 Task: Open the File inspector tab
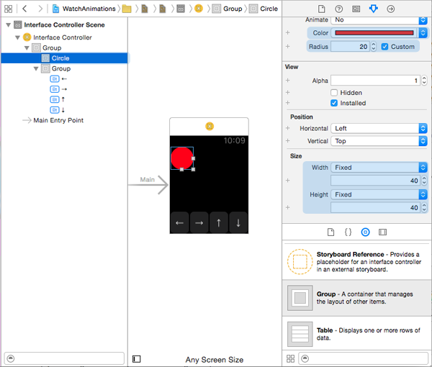click(x=321, y=9)
